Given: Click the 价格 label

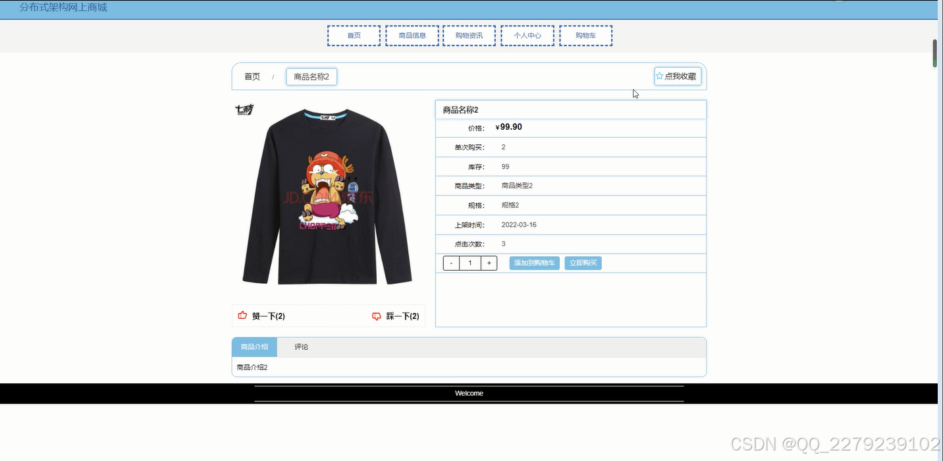Looking at the screenshot, I should [x=476, y=128].
